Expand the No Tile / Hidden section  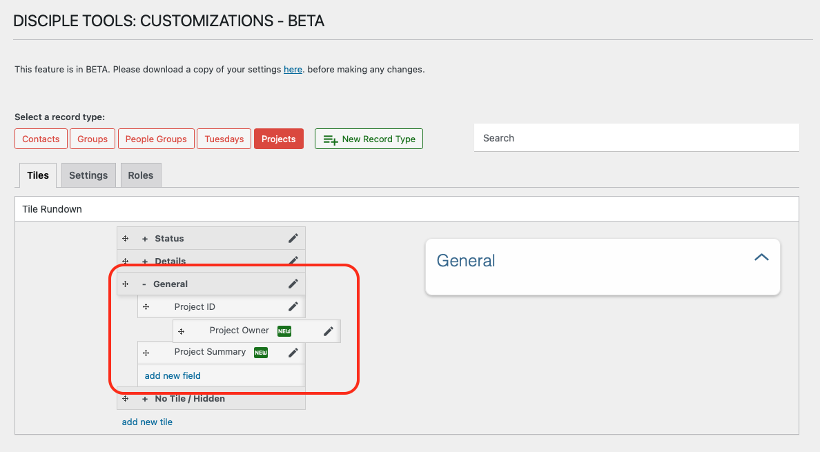(x=145, y=399)
